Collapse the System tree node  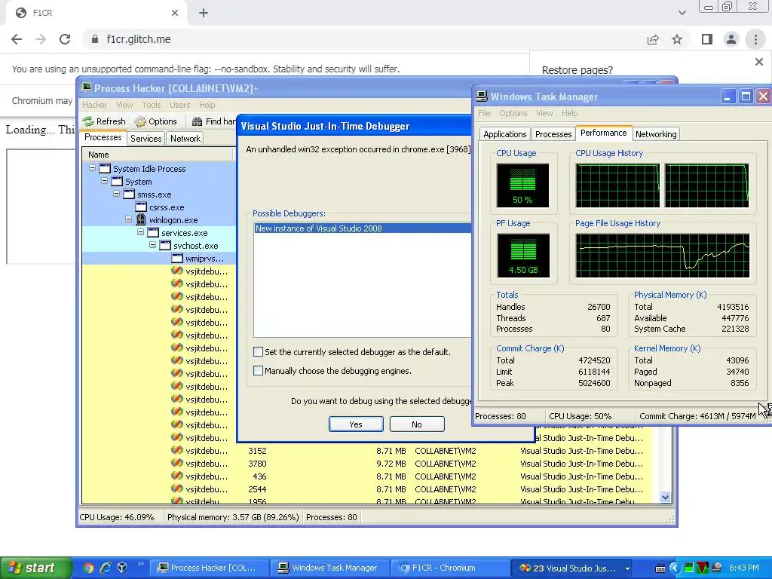click(104, 181)
